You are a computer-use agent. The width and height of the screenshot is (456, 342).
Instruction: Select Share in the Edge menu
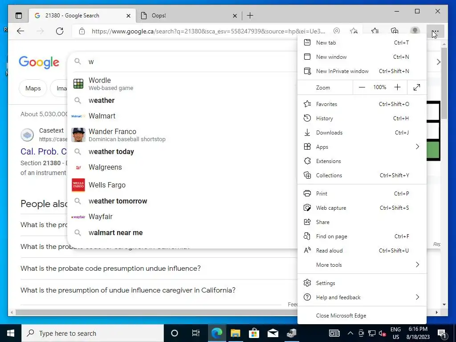(362, 222)
